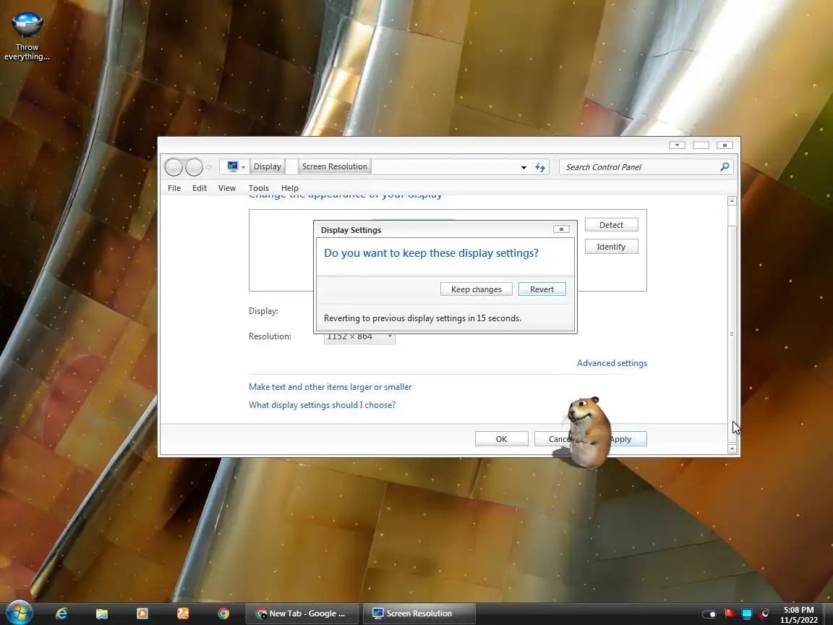Open the volume speaker tray icon
This screenshot has width=833, height=625.
coord(765,613)
